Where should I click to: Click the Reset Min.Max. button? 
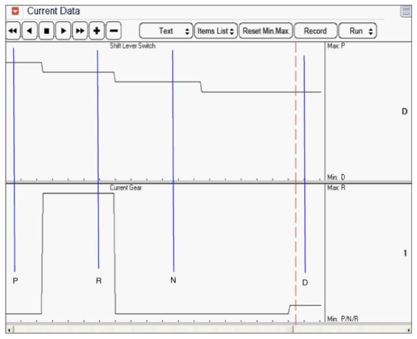266,31
